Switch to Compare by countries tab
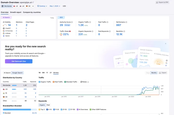 [32, 12]
